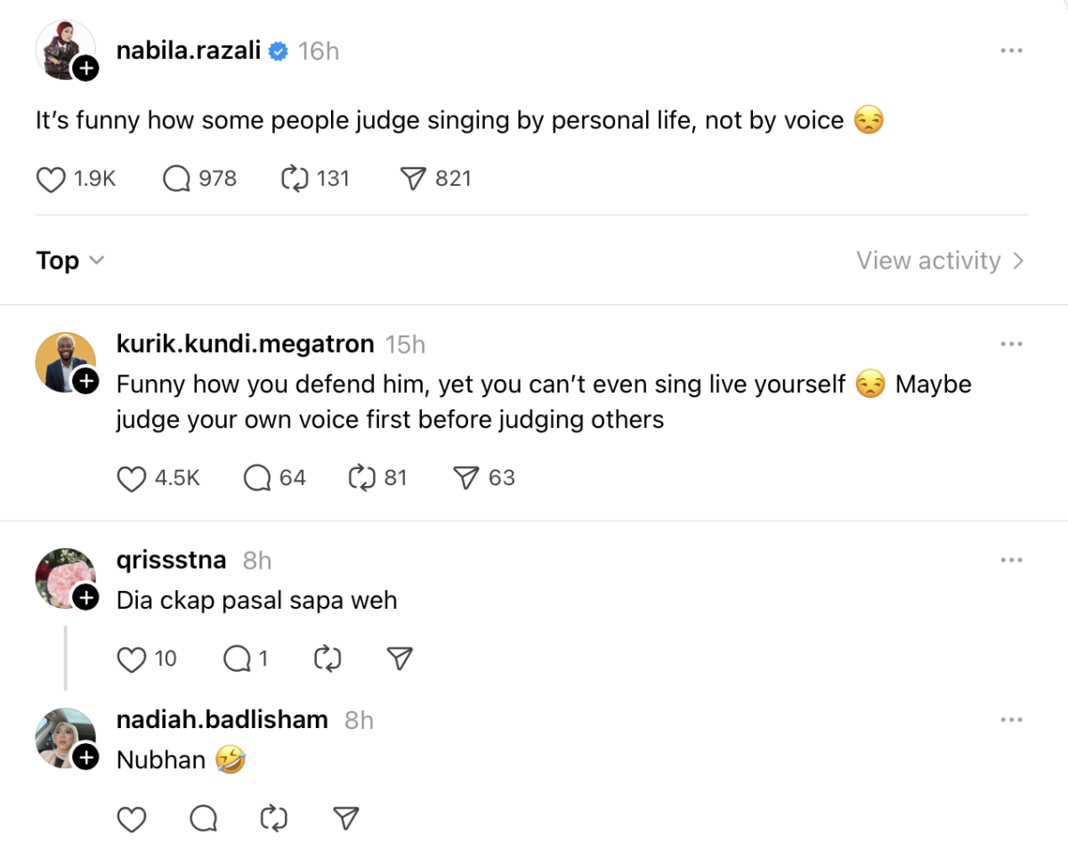This screenshot has height=850, width=1068.
Task: Share kurik.kundi.megatron's comment
Action: pos(465,479)
